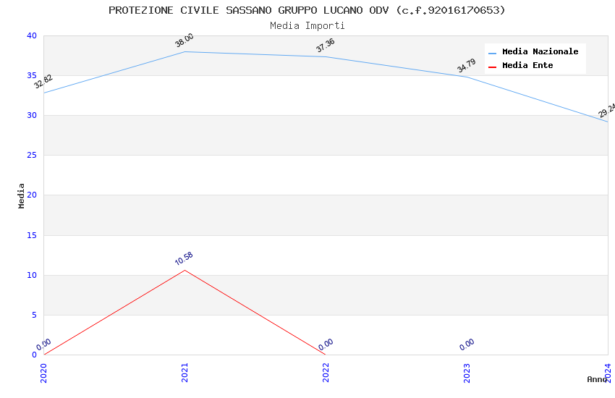The width and height of the screenshot is (615, 398).
Task: Click the Media Importi subtitle
Action: [x=307, y=25]
